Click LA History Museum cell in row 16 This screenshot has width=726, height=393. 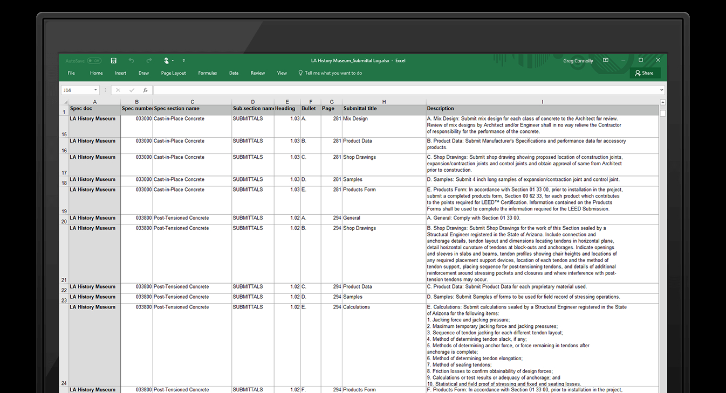coord(95,146)
